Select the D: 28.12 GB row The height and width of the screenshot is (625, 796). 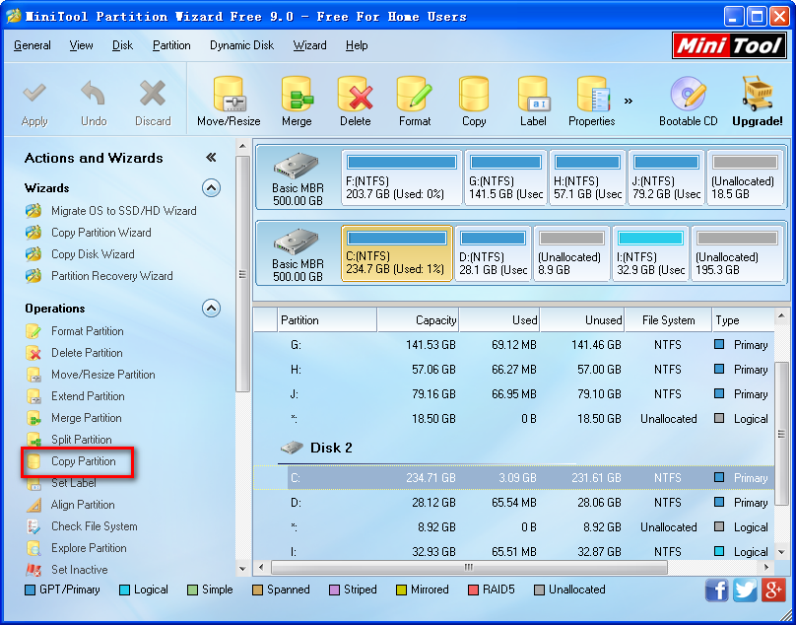[513, 503]
